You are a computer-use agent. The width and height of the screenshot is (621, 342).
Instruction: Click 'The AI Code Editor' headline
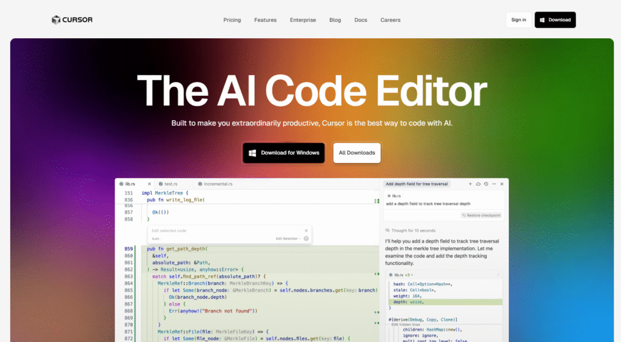(x=312, y=91)
